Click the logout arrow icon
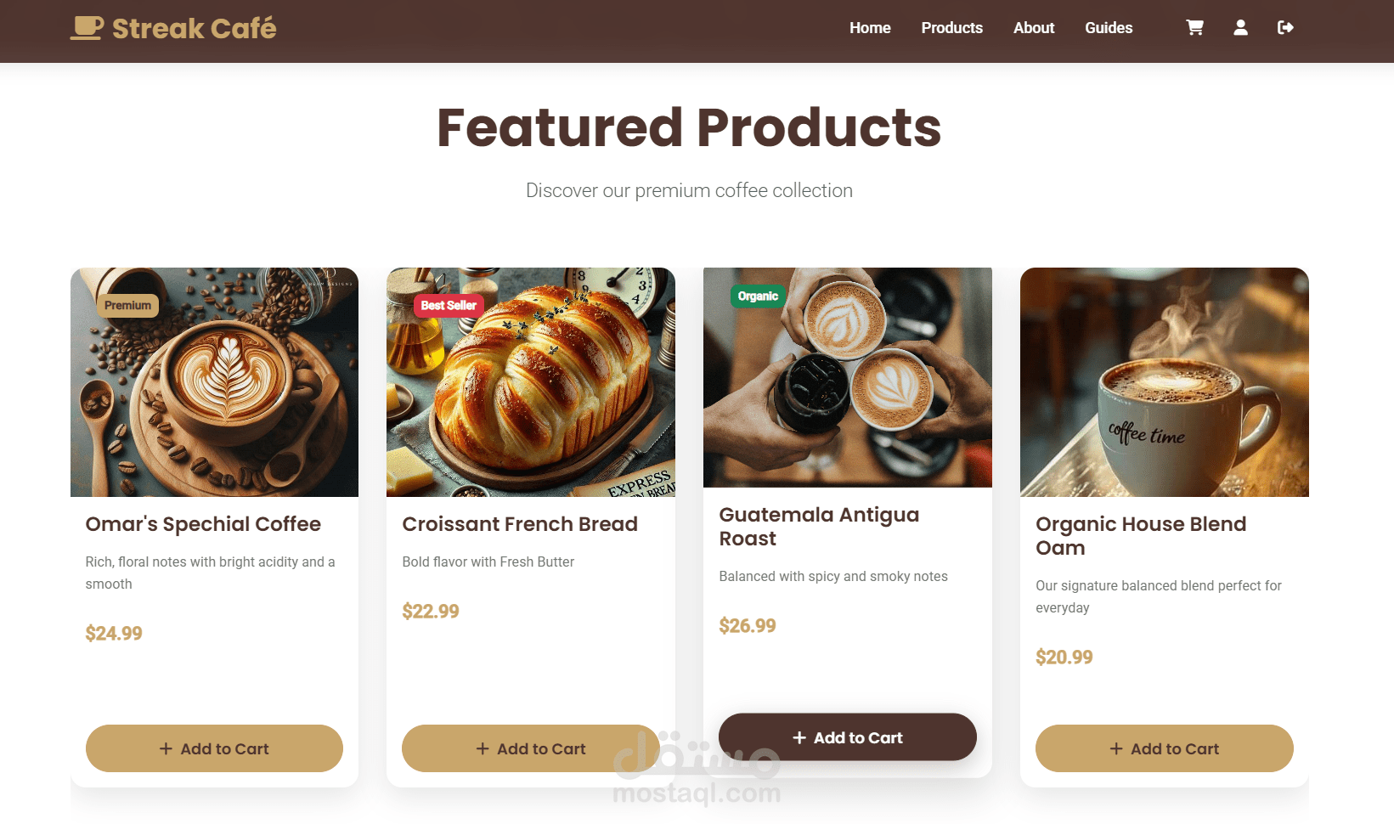Image resolution: width=1394 pixels, height=824 pixels. click(x=1285, y=28)
